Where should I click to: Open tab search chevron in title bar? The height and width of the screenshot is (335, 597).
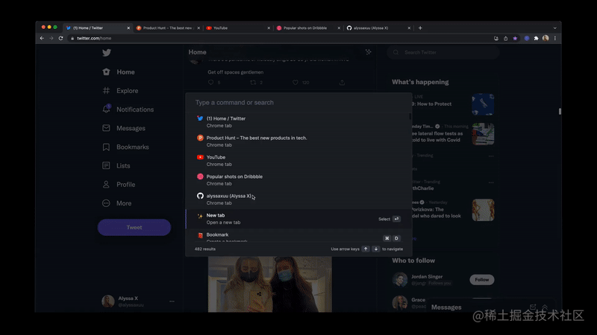pos(554,28)
